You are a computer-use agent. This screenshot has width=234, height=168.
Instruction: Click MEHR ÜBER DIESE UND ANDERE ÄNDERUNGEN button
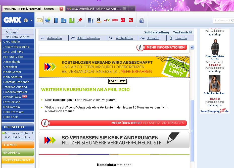114,123
